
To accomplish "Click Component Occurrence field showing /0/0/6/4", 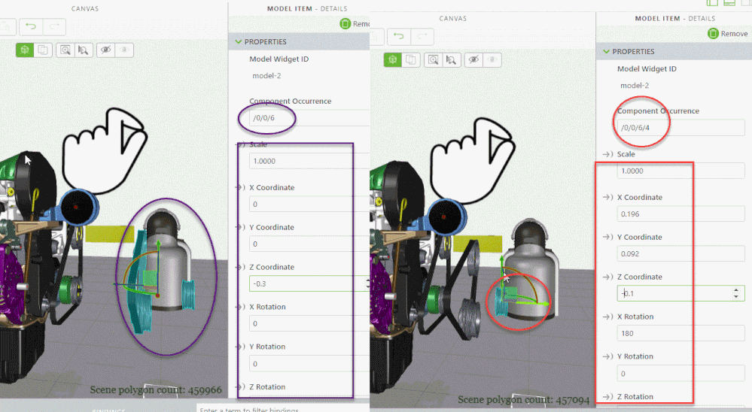I will (x=680, y=127).
